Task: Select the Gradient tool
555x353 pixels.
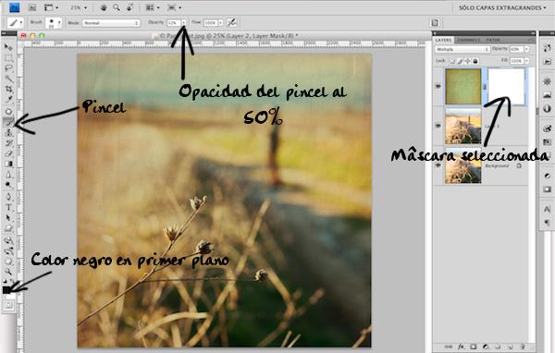Action: [x=8, y=164]
